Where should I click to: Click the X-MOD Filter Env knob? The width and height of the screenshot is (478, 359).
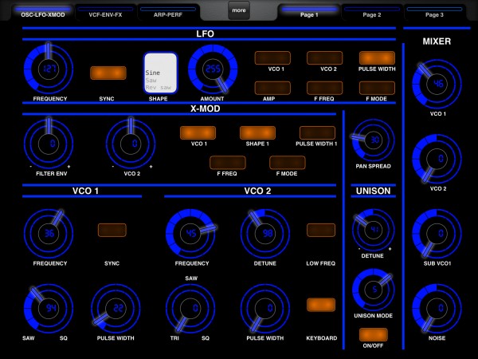coord(49,144)
